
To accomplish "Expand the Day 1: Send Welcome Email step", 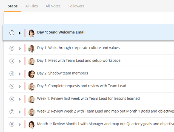I will tap(20, 33).
